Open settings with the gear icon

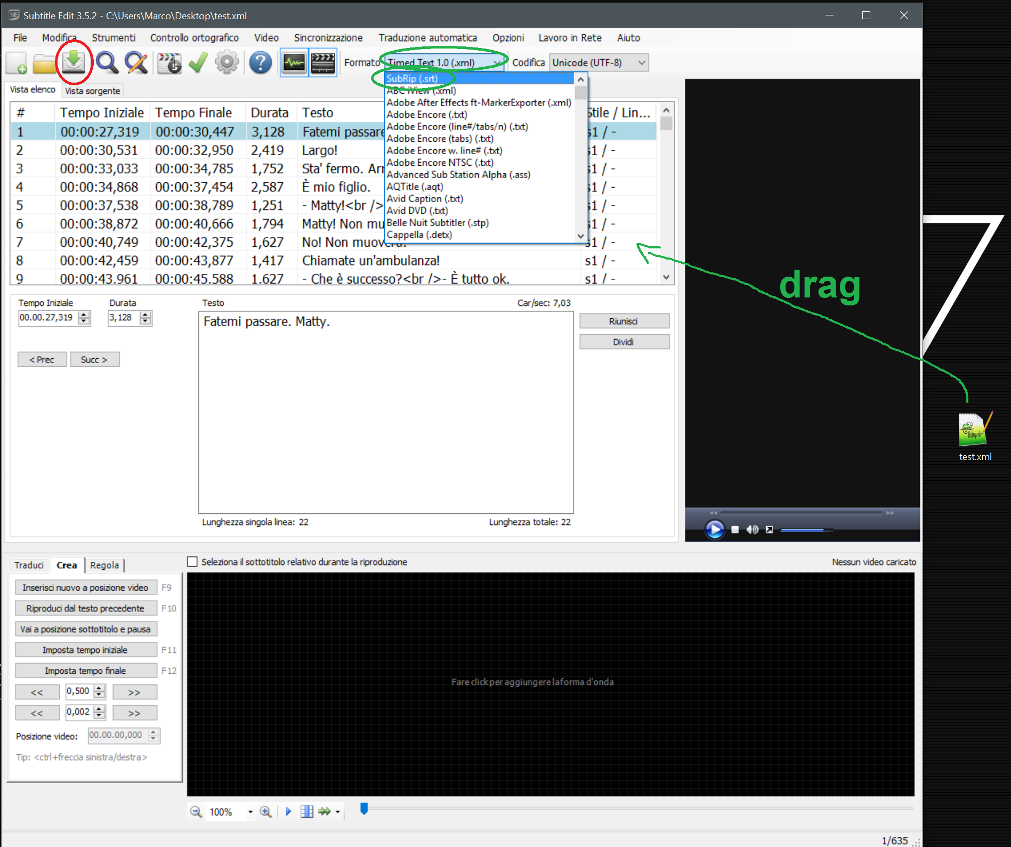pyautogui.click(x=227, y=63)
